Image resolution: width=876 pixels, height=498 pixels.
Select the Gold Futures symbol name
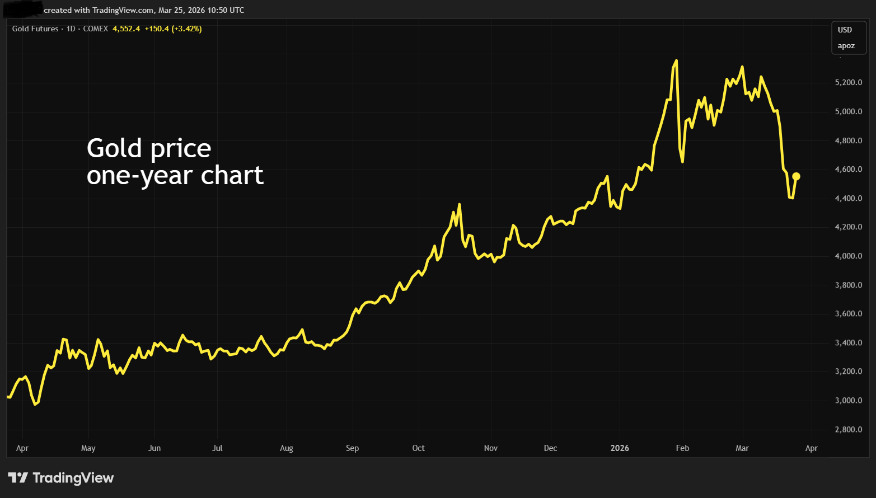tap(36, 29)
